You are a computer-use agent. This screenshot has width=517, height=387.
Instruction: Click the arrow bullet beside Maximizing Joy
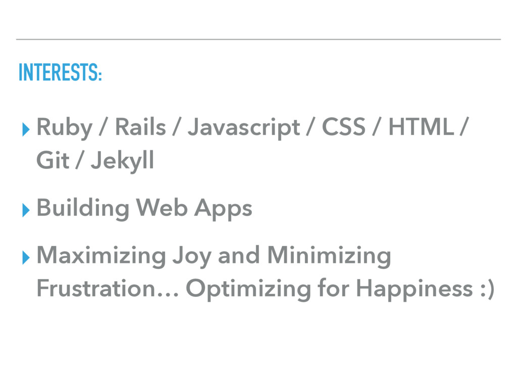click(26, 257)
